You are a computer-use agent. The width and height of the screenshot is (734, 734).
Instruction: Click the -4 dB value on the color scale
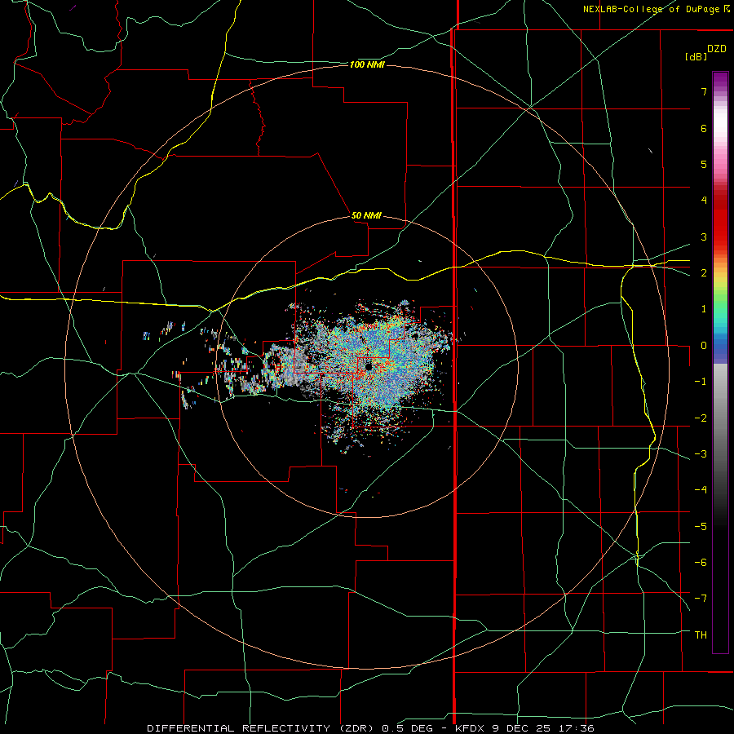click(701, 489)
